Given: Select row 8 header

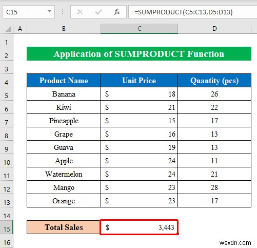Looking at the screenshot, I should coord(7,134).
